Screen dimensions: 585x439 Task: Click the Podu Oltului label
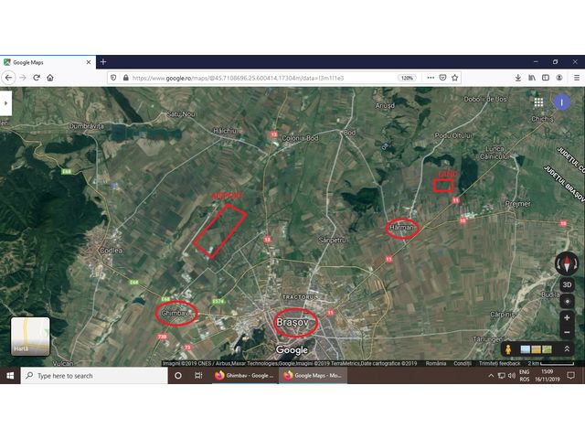tap(453, 135)
